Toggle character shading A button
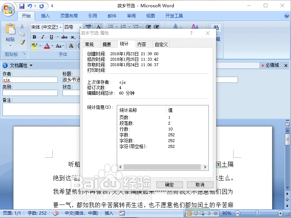Image resolution: width=291 pixels, height=218 pixels. (71, 46)
